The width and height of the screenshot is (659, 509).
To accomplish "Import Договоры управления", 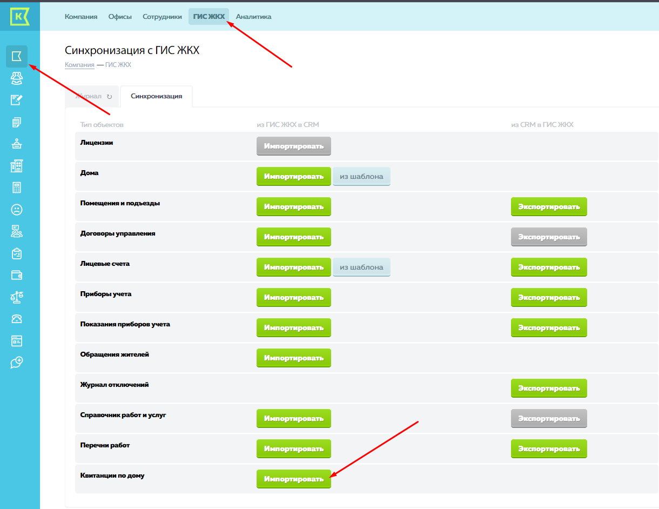I will (294, 237).
